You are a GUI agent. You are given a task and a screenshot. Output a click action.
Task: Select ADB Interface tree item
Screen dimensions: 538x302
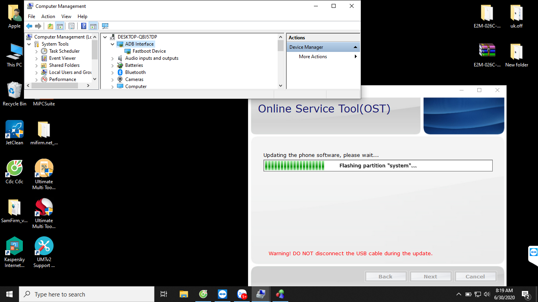coord(139,44)
